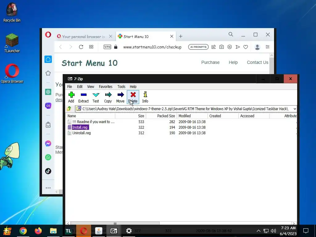Click the Extract toolbar button in 7-Zip
The image size is (316, 237).
pos(83,97)
